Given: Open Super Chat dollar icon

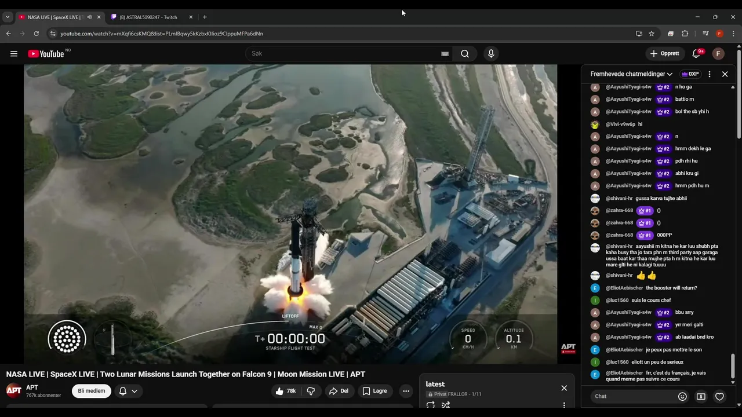Looking at the screenshot, I should coord(701,397).
